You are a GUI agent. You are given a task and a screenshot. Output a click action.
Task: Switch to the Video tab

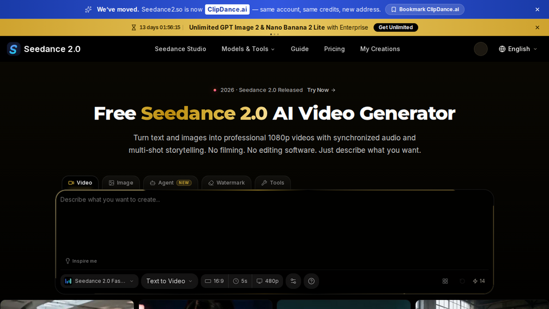[x=80, y=183]
